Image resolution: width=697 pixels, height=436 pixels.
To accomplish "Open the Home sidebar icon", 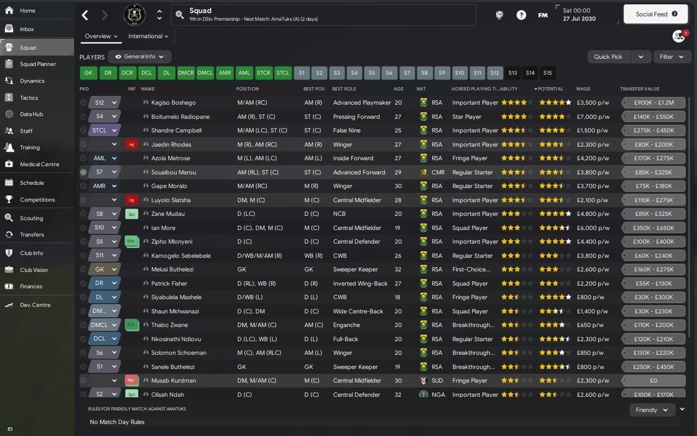I will (9, 10).
